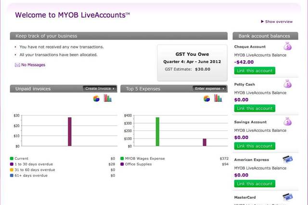Expand the Show overview section
308x205 pixels.
coord(278,22)
